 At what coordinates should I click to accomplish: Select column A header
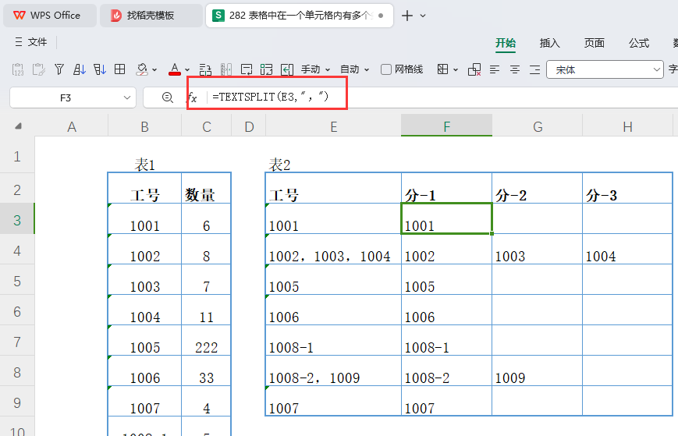(72, 126)
